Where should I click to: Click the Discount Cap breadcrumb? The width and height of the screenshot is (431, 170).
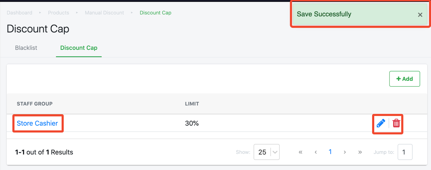click(x=155, y=13)
